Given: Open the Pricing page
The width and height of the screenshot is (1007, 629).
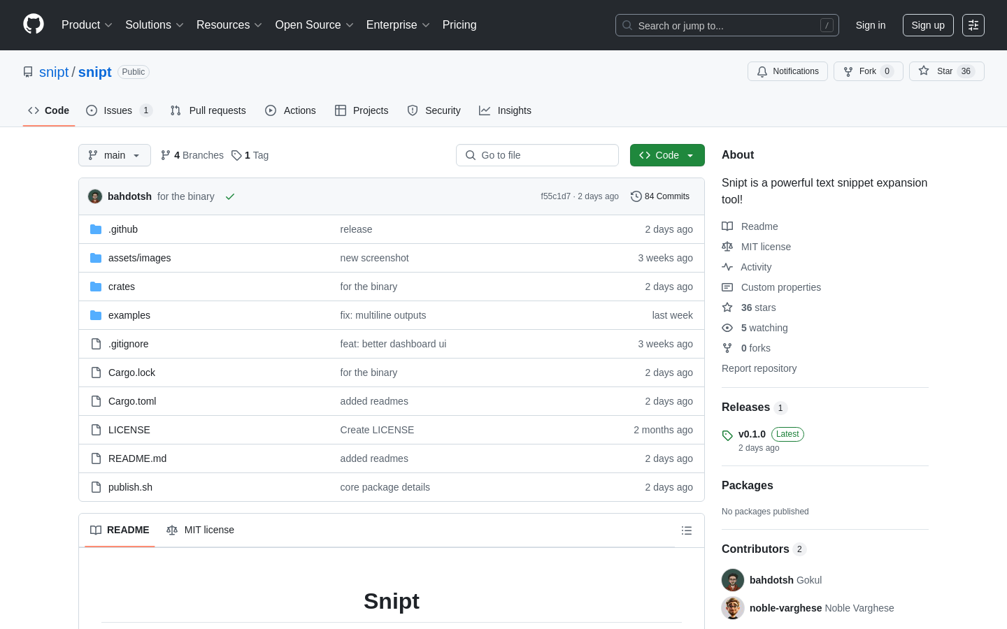Looking at the screenshot, I should [x=459, y=25].
